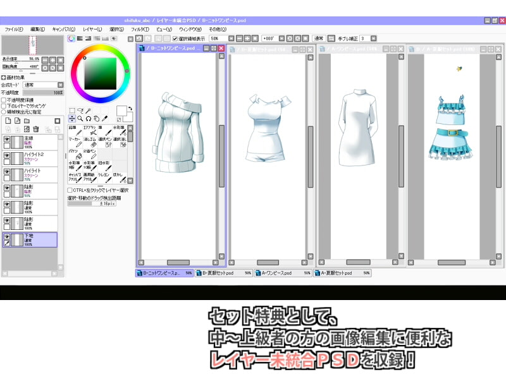The image size is (506, 379).
Task: Click the undo arrow in toolbar
Action: click(x=139, y=39)
